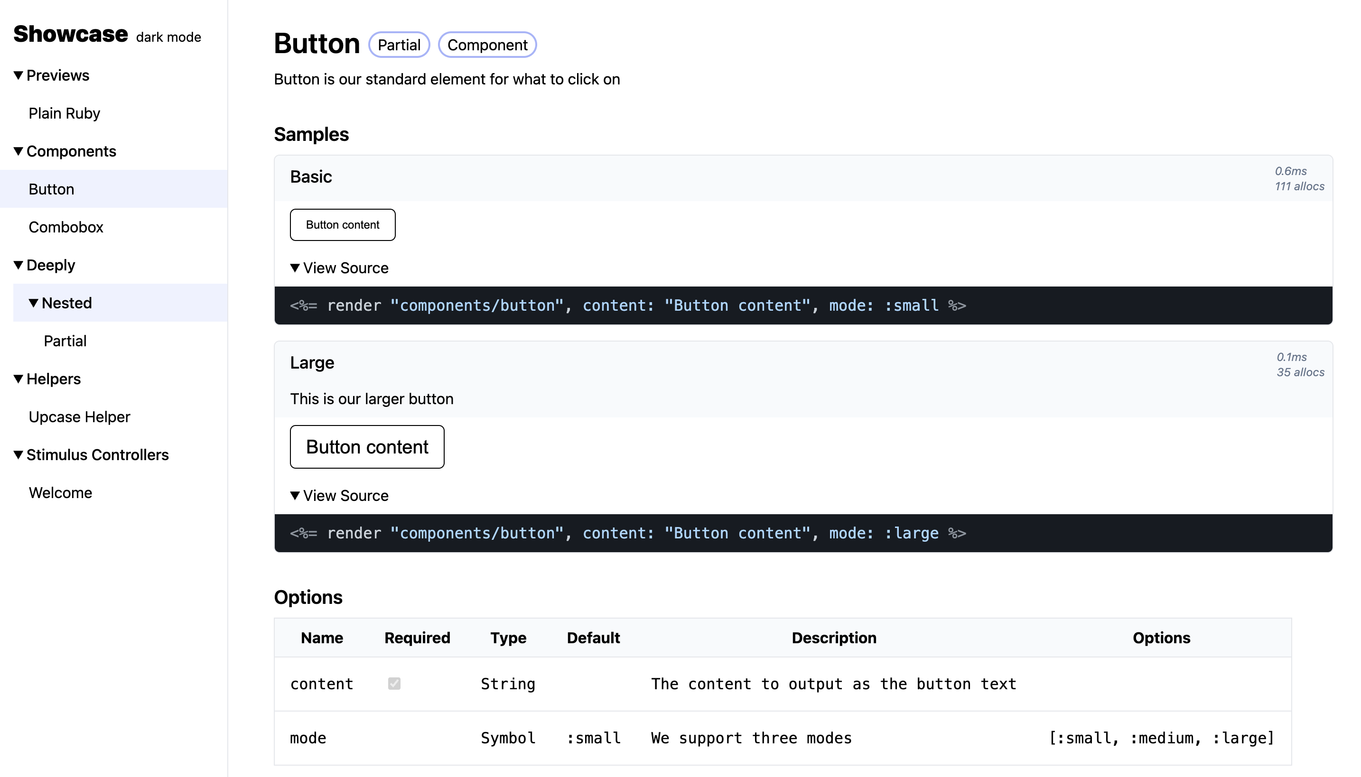Open the Combobox component page
The height and width of the screenshot is (777, 1361).
(65, 227)
